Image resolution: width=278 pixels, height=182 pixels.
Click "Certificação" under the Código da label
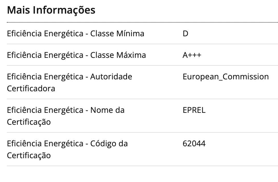tap(29, 156)
